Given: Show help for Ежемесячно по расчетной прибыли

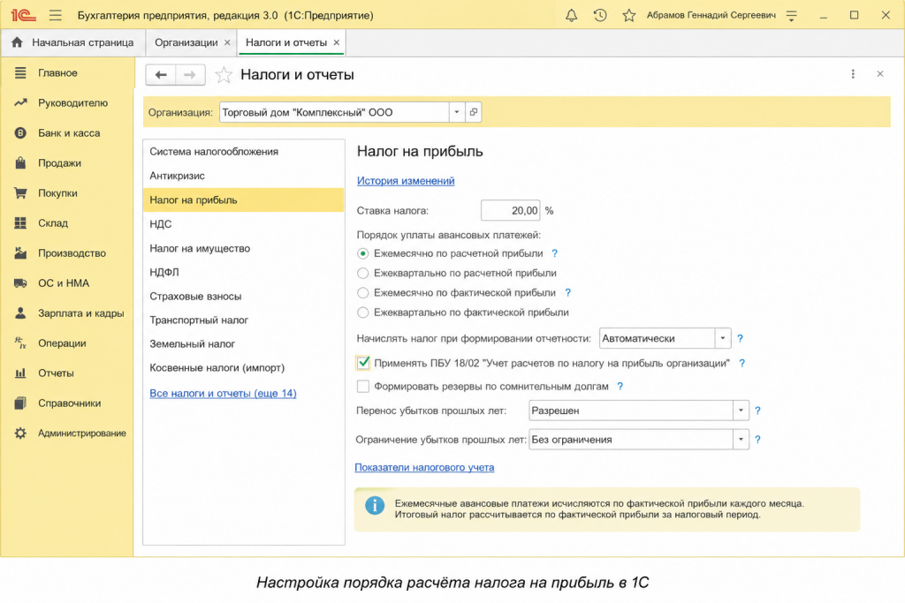Looking at the screenshot, I should pos(555,253).
